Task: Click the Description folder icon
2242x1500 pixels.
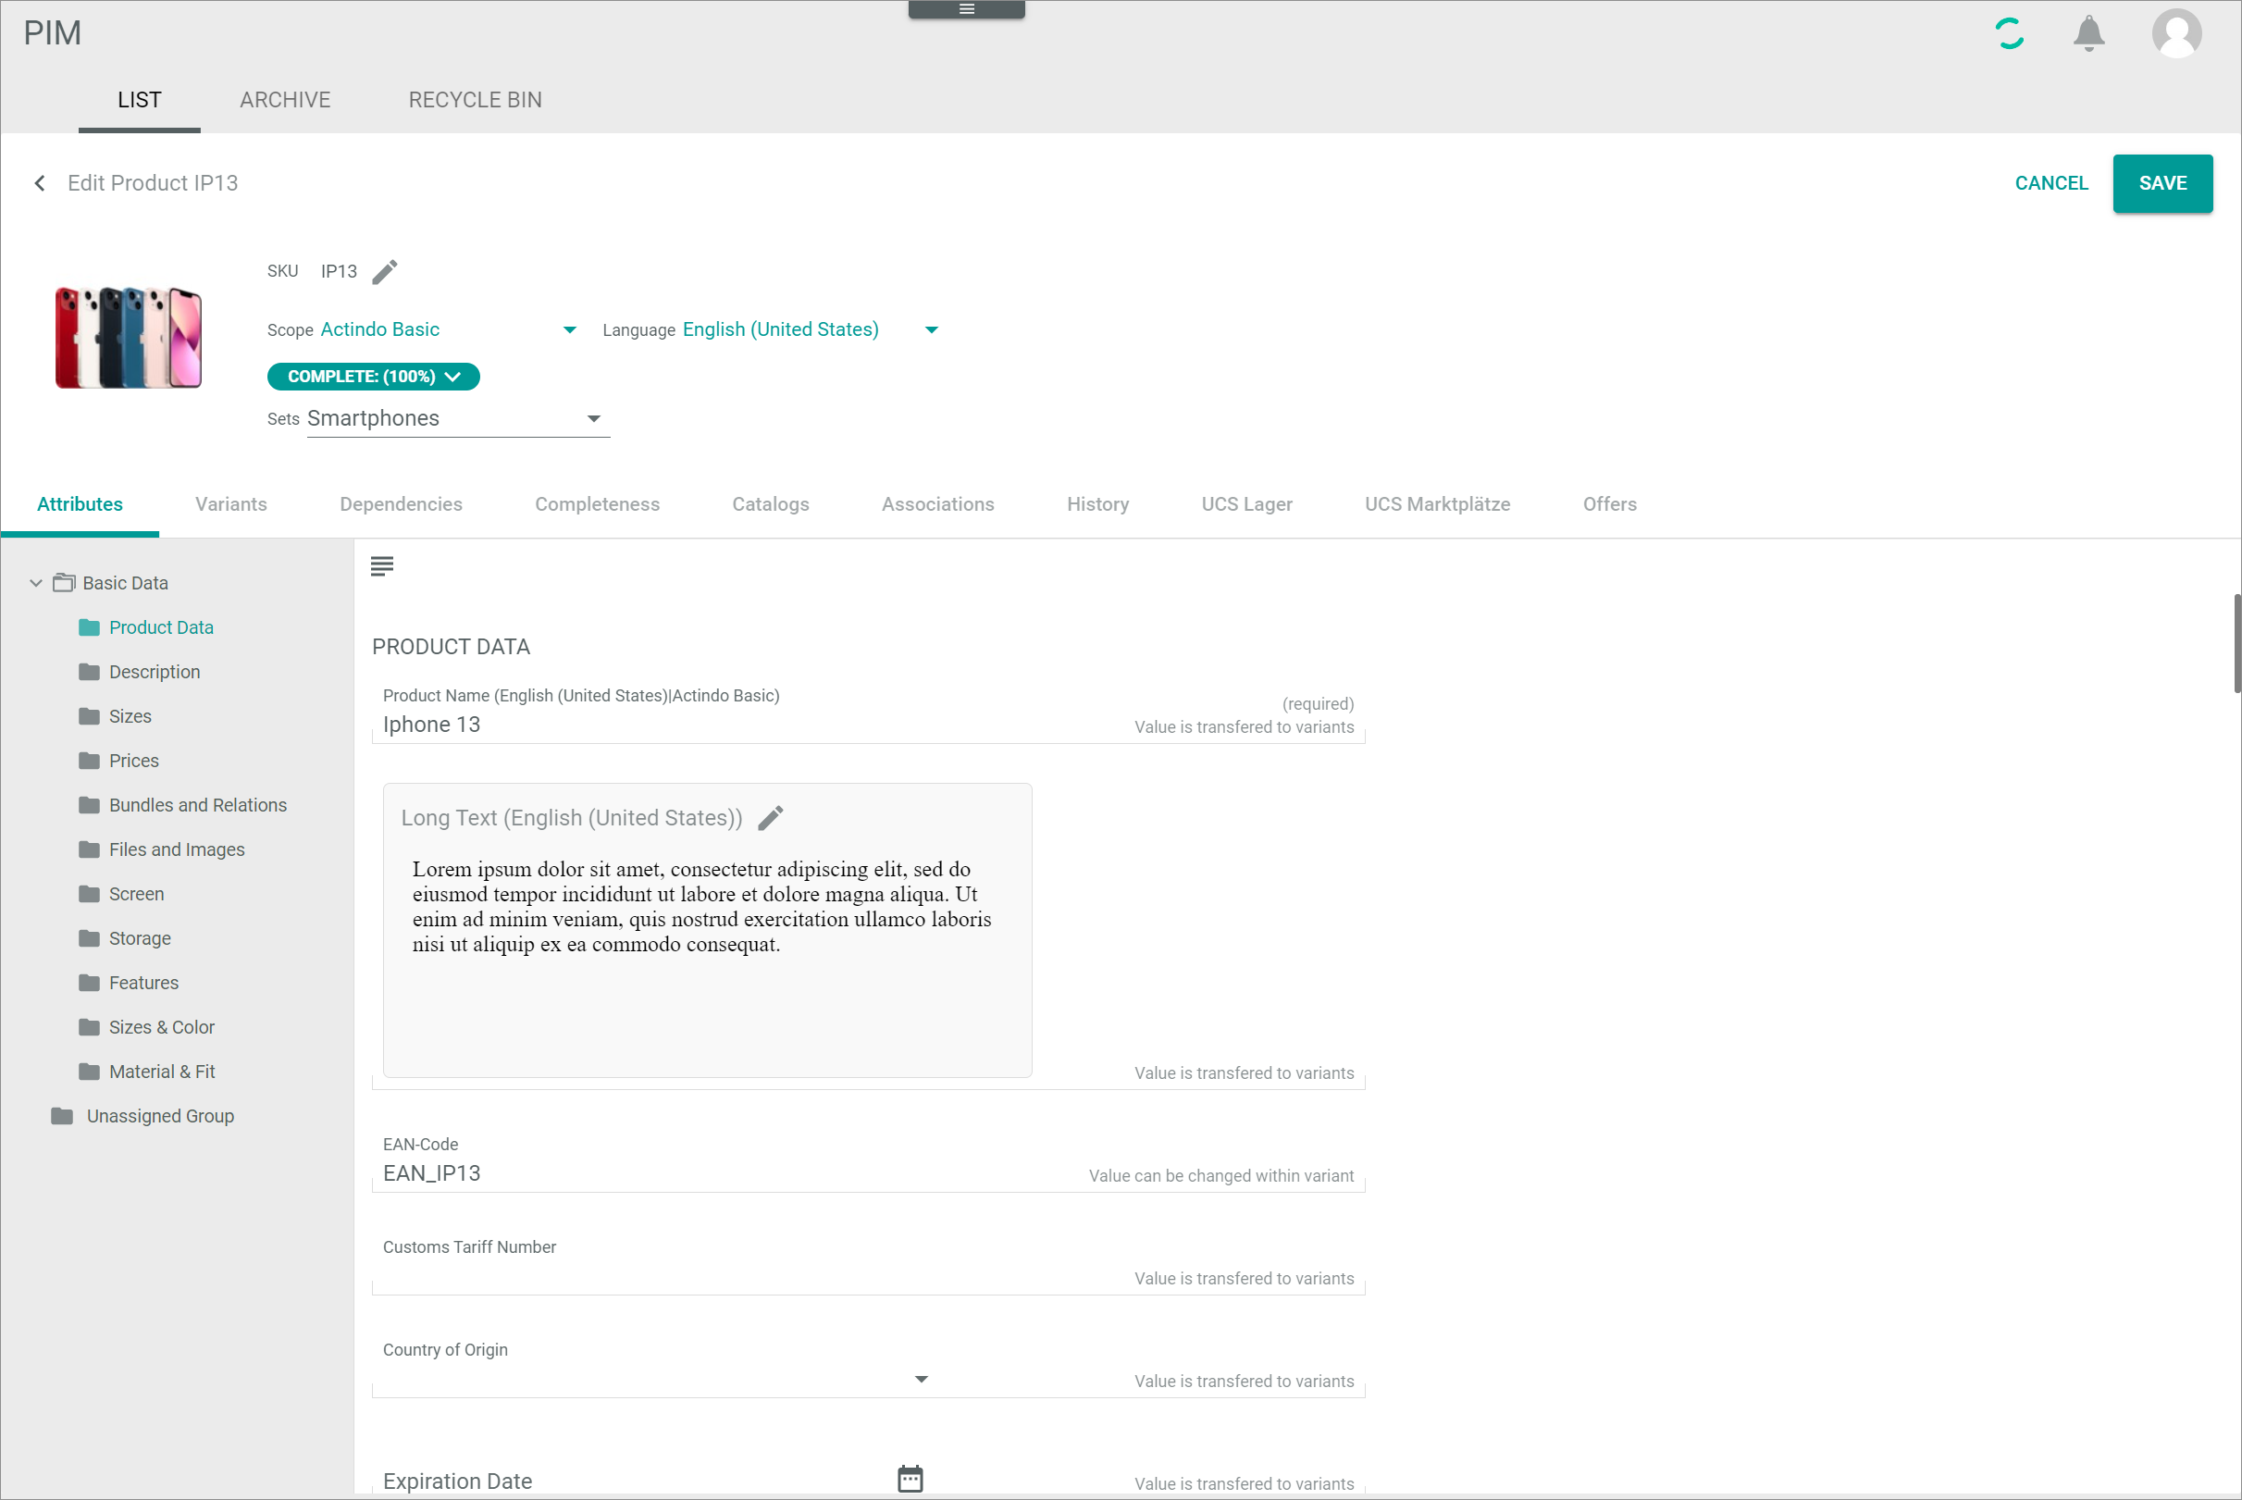Action: coord(89,672)
